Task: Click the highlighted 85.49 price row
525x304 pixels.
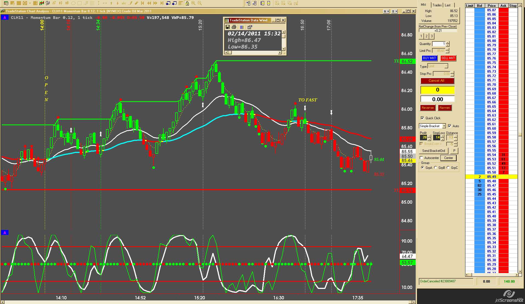Action: click(x=492, y=177)
